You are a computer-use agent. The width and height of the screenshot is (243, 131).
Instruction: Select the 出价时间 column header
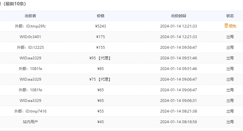tap(178, 16)
